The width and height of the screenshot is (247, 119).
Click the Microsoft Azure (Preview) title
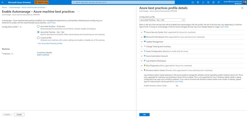19,2
